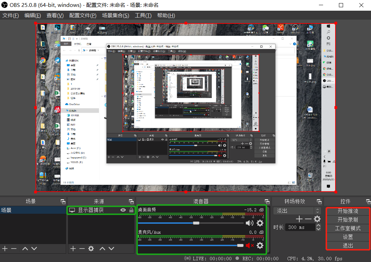Click the 开始推流 button
Screen dimensions: 371x262
coord(348,211)
